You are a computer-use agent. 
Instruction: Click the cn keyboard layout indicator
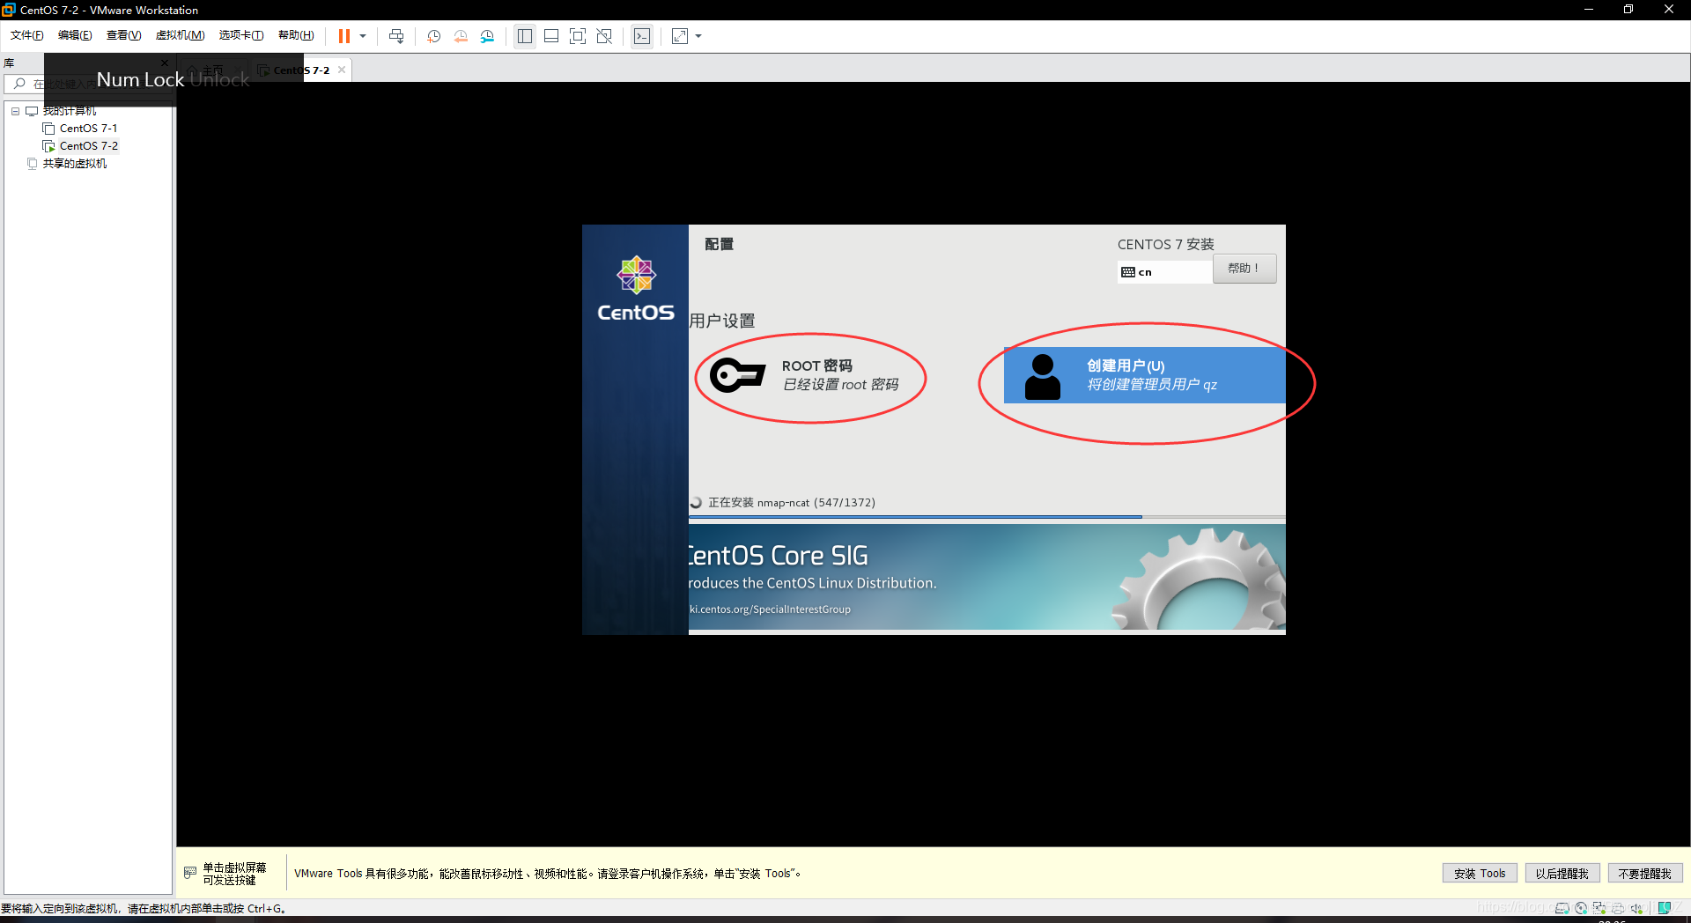coord(1164,272)
